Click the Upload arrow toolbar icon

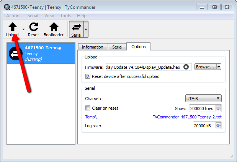coord(13,27)
